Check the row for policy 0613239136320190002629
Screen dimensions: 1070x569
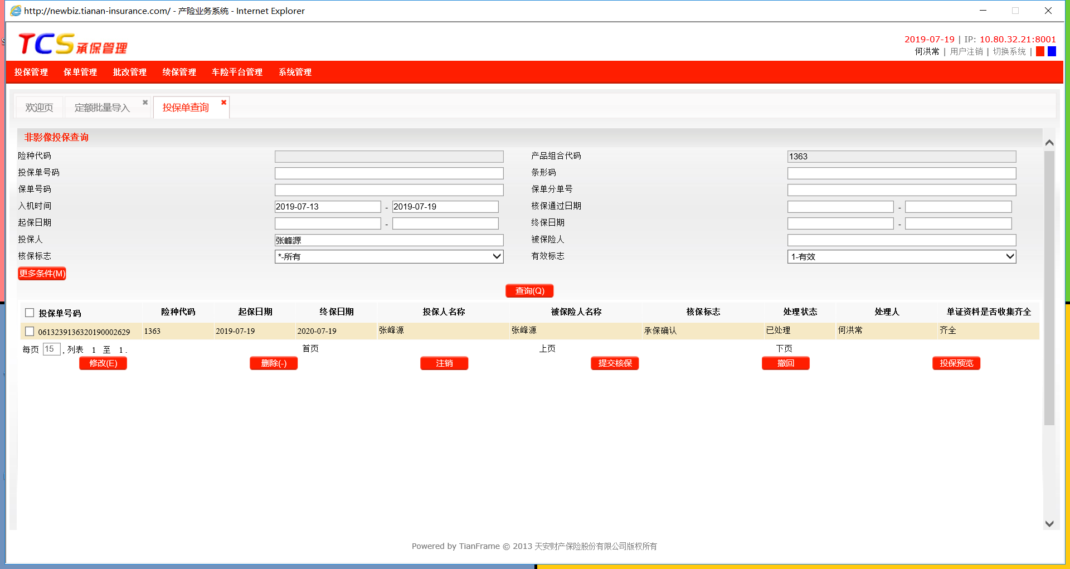click(30, 332)
